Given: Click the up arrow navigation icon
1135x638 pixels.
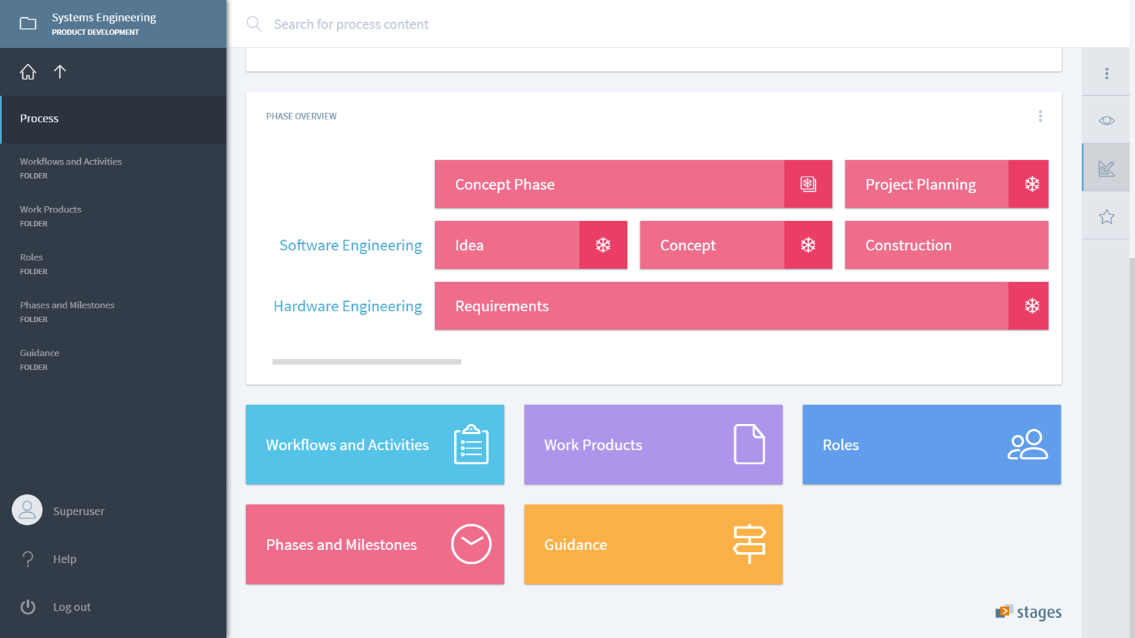Looking at the screenshot, I should pos(60,72).
